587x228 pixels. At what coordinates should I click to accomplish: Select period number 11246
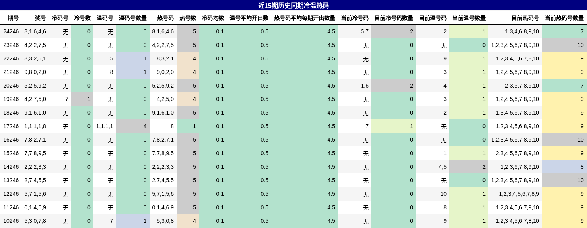(11, 207)
